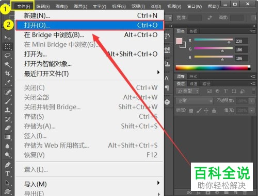Choose Open As menu item
Screen dimensions: 258x196
tap(89, 54)
